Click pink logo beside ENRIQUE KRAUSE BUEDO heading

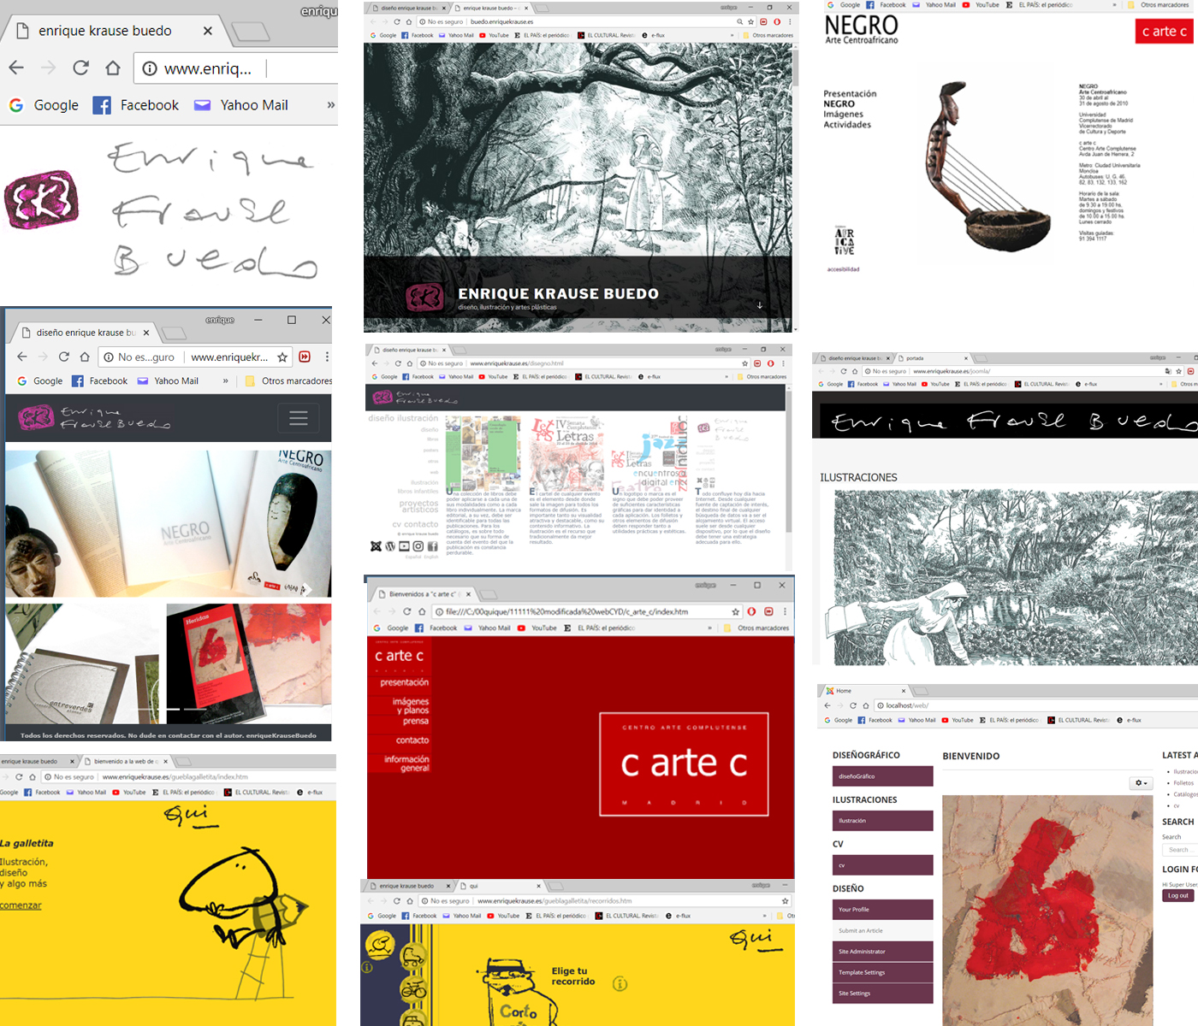[x=424, y=297]
